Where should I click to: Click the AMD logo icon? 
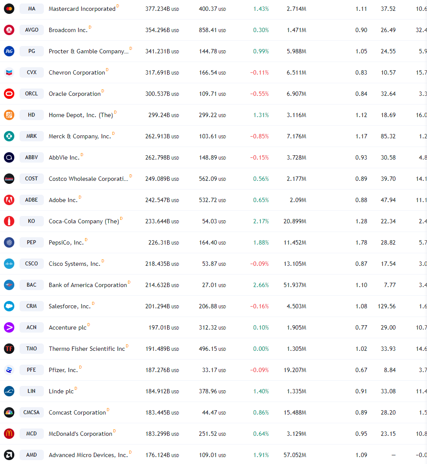coord(9,455)
